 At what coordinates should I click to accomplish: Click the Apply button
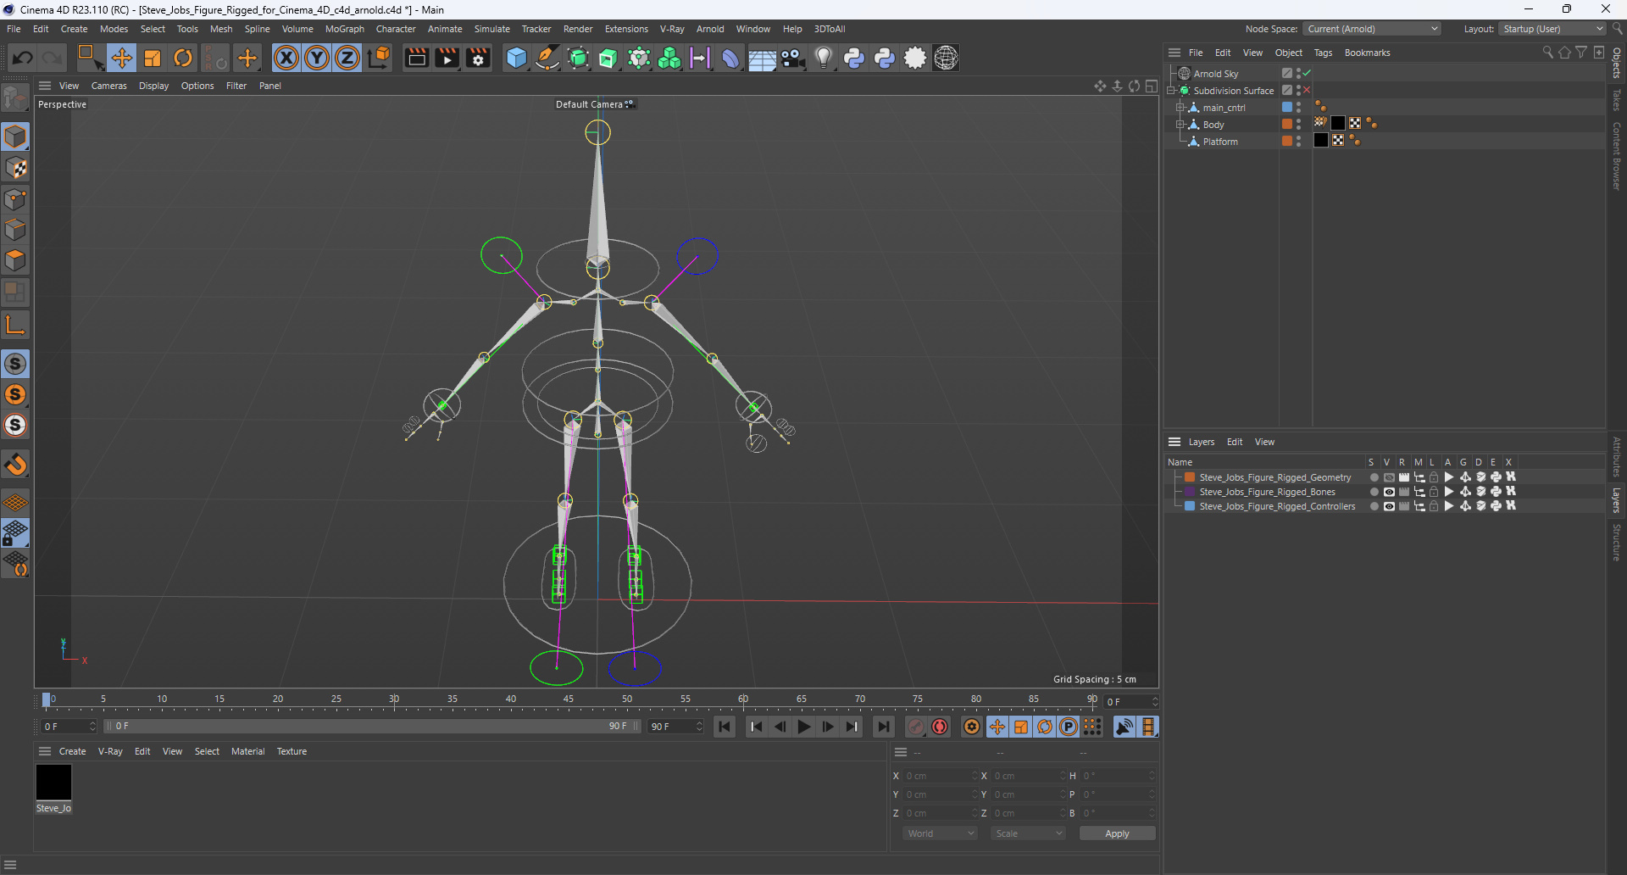pyautogui.click(x=1117, y=833)
